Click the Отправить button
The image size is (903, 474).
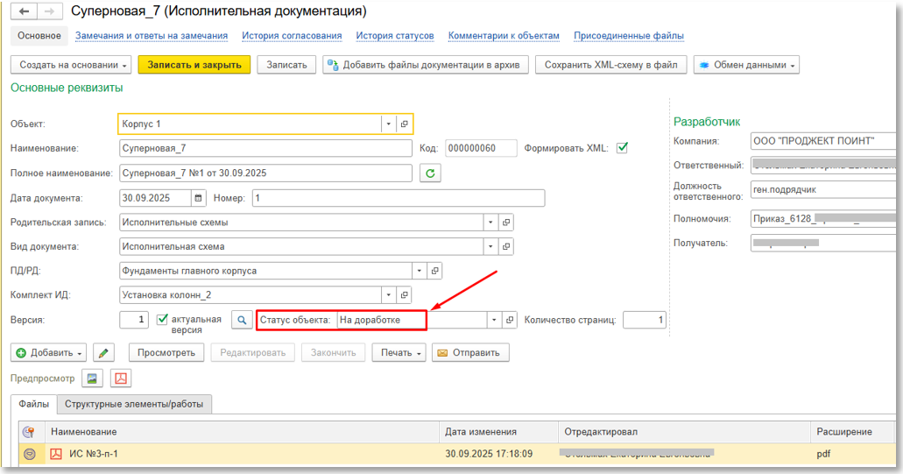pos(469,353)
